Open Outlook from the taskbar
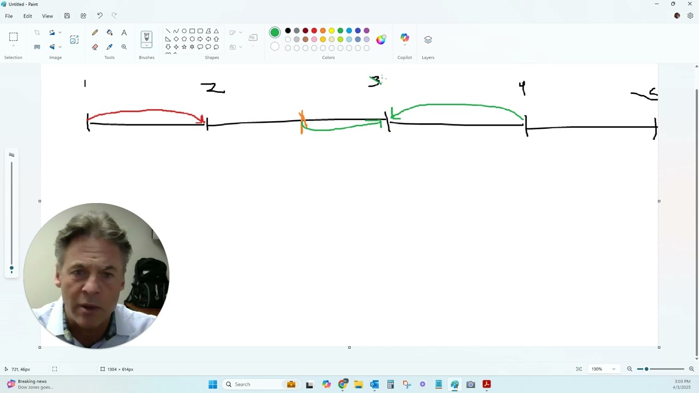The height and width of the screenshot is (393, 699). click(374, 384)
